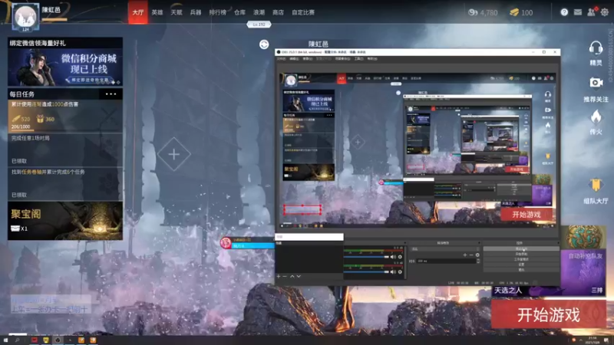Add a transition with OBS plus icon

(x=465, y=255)
